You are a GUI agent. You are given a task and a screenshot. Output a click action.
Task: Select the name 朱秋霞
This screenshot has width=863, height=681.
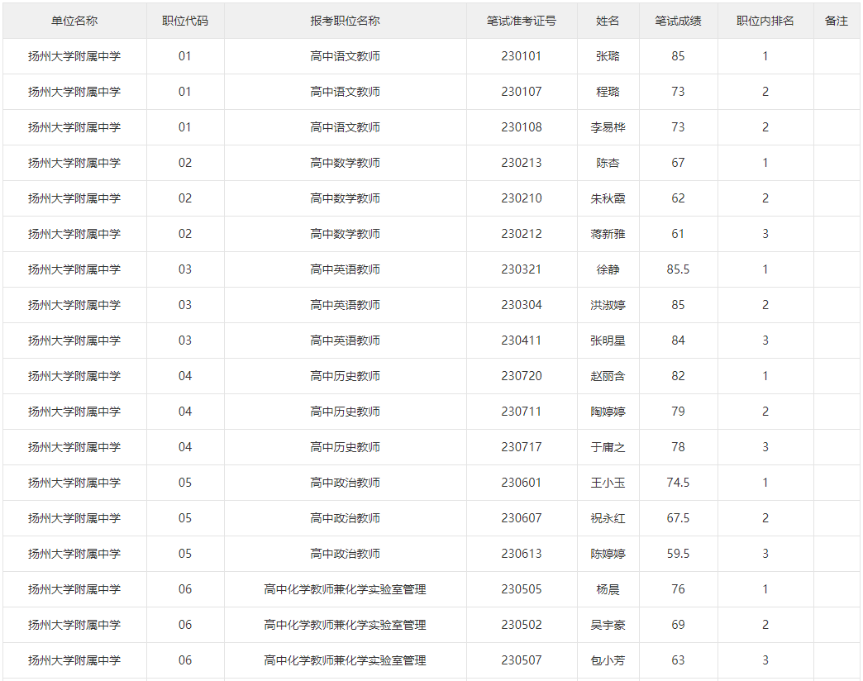tap(608, 198)
